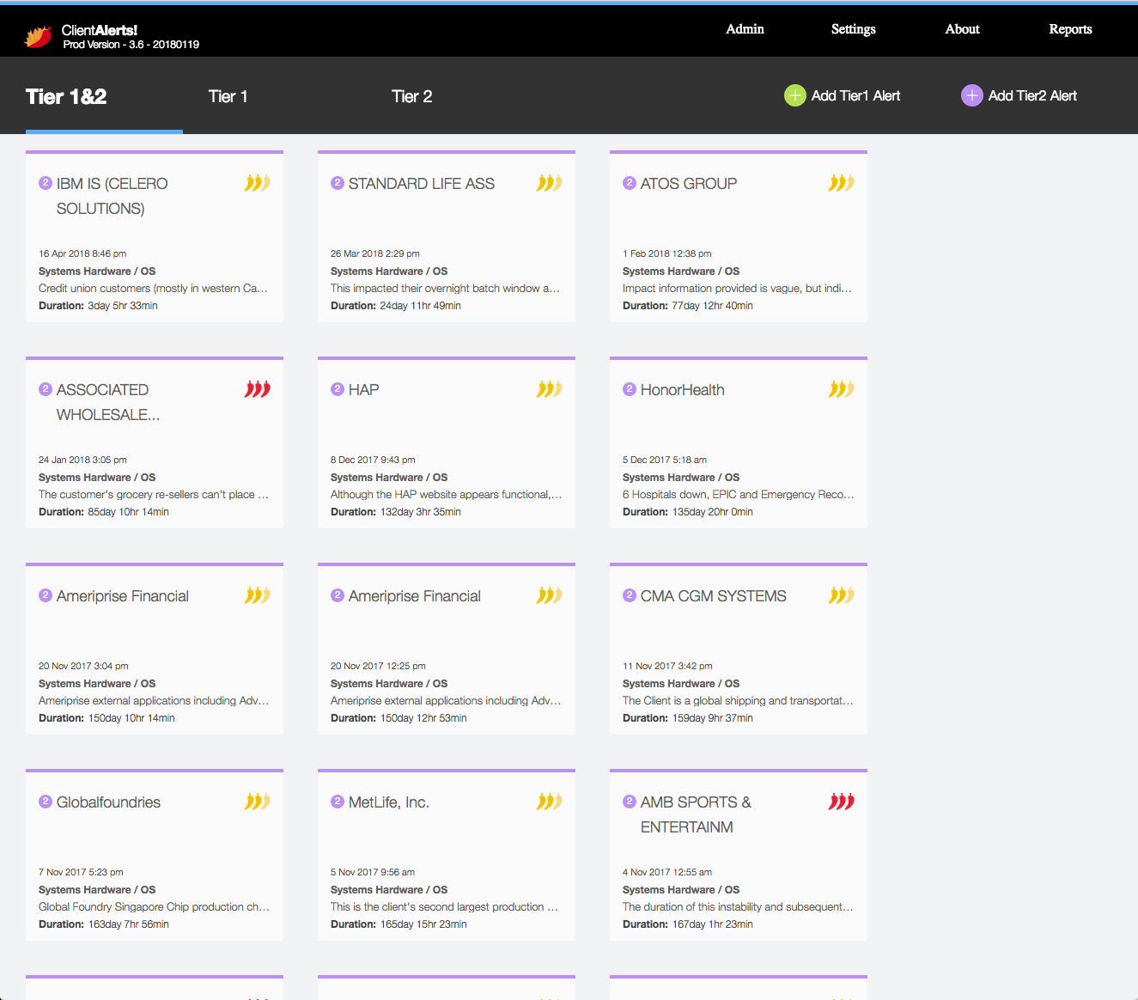Click tier 2 badge on HonorHealth card
1138x1000 pixels.
(x=630, y=389)
